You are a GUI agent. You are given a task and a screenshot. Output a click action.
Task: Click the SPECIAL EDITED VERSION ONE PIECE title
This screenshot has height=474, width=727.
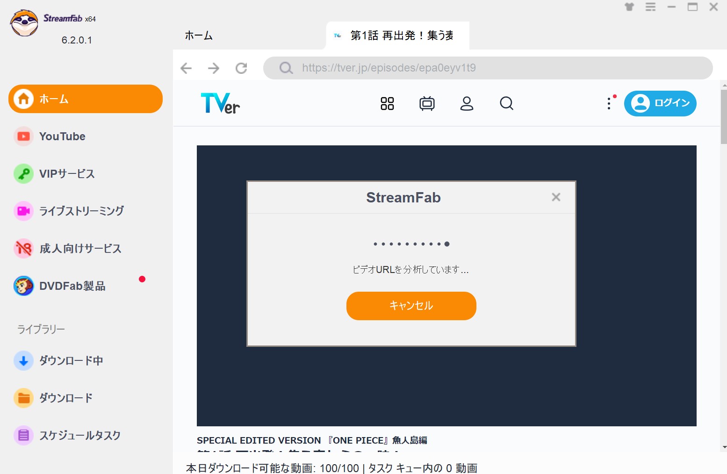[312, 440]
